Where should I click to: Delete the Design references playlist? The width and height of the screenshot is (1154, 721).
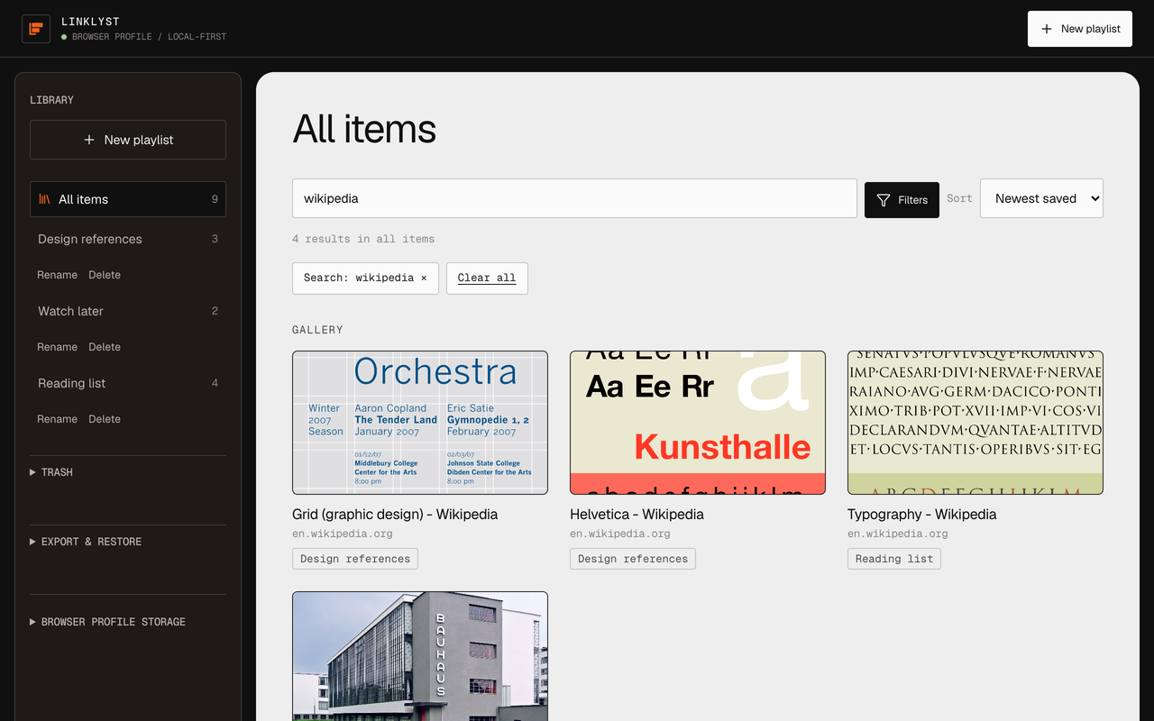[105, 275]
